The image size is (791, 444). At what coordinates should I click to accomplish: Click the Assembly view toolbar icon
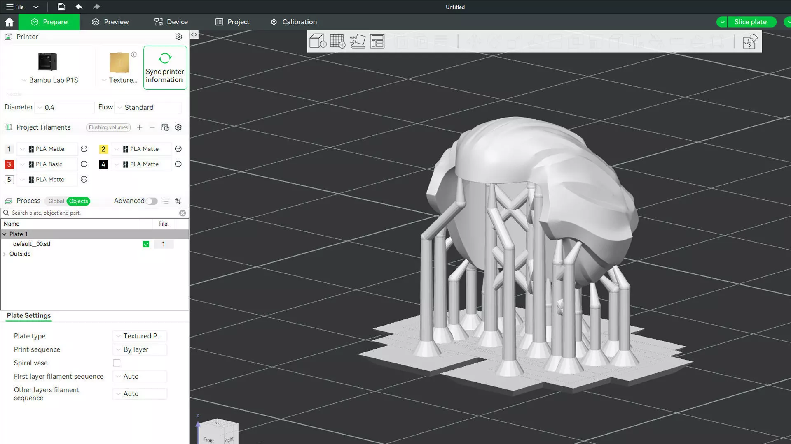coord(750,42)
